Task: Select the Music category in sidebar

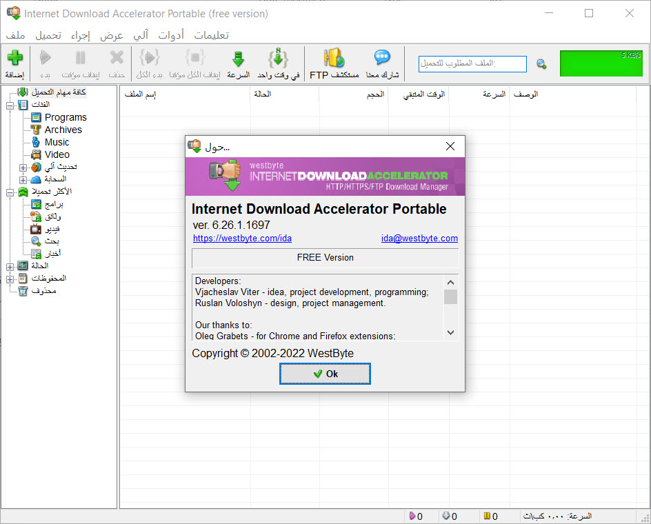Action: (57, 142)
